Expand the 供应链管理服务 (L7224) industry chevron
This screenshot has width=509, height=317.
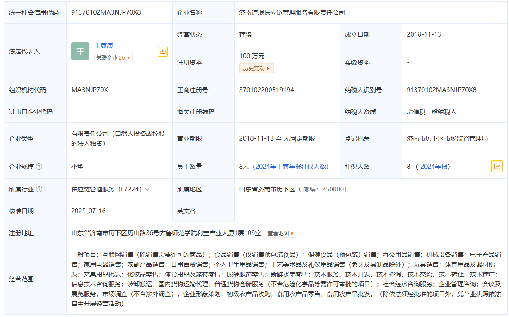pyautogui.click(x=147, y=189)
